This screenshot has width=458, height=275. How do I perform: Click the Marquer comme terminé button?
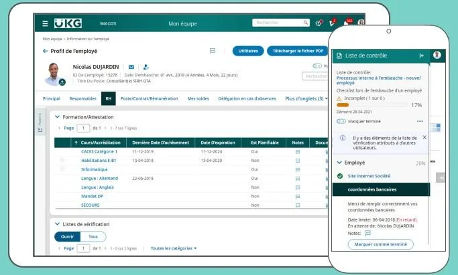coord(381,244)
